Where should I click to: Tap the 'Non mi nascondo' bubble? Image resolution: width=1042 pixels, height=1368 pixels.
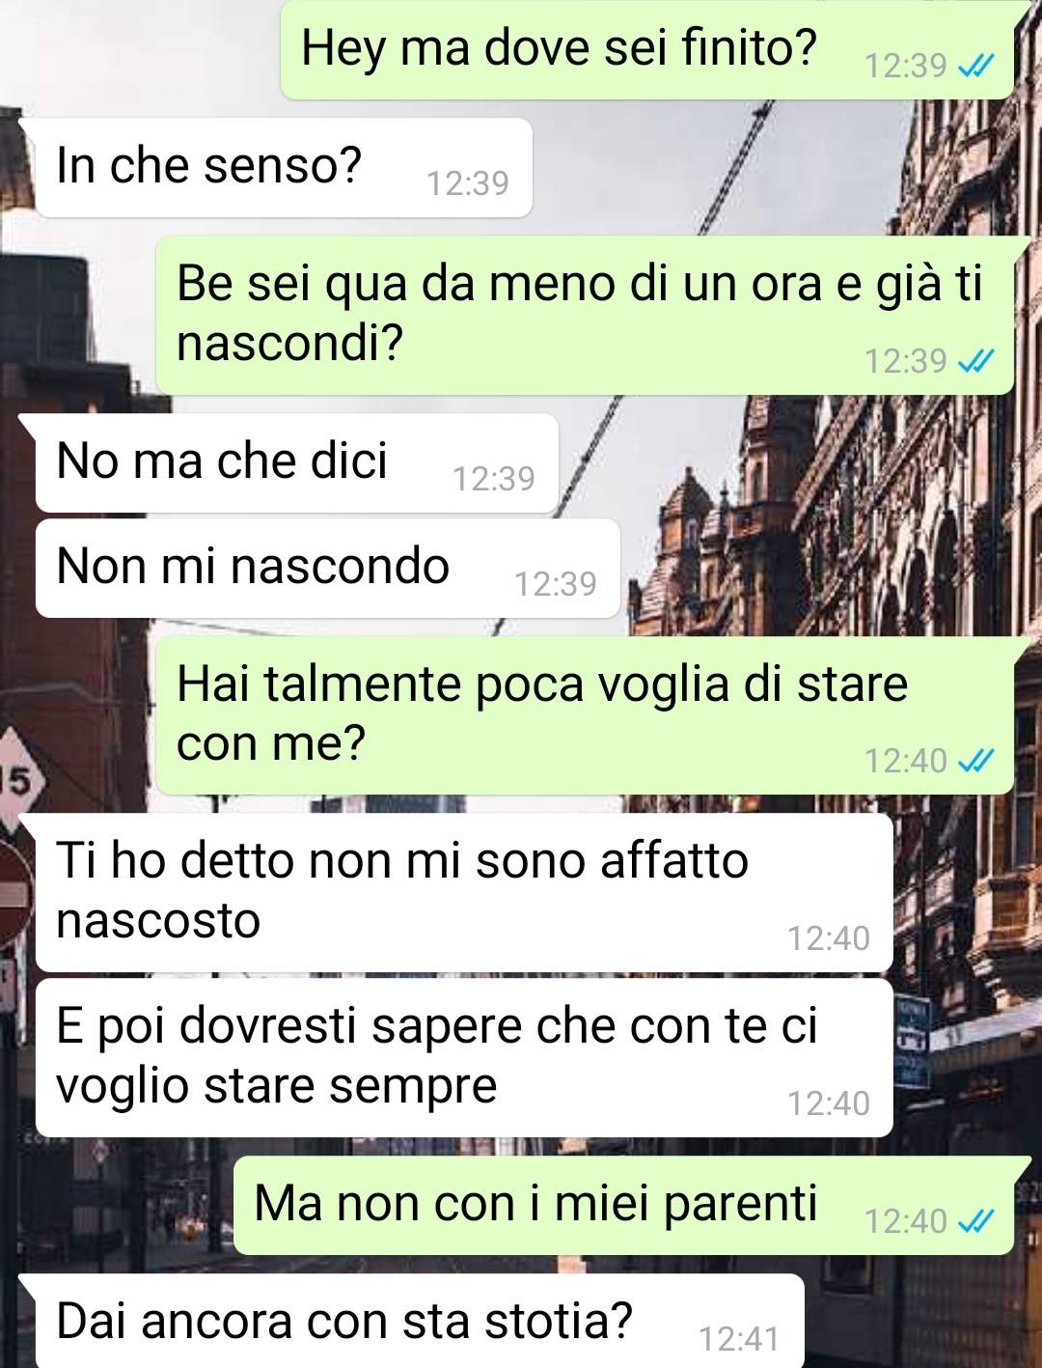coord(327,568)
